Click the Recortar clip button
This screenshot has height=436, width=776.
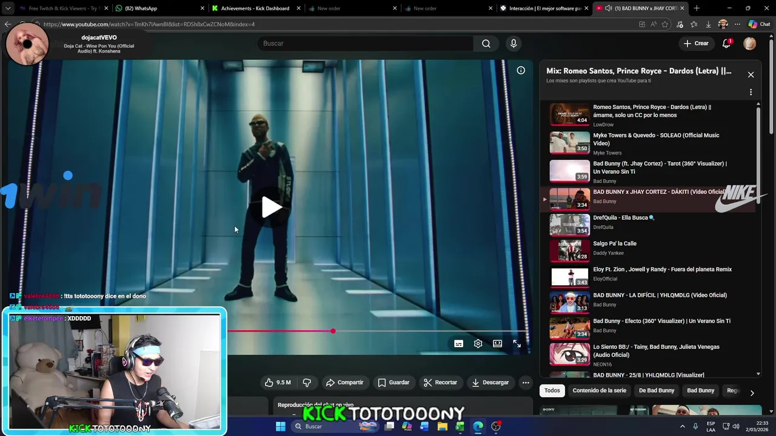440,383
